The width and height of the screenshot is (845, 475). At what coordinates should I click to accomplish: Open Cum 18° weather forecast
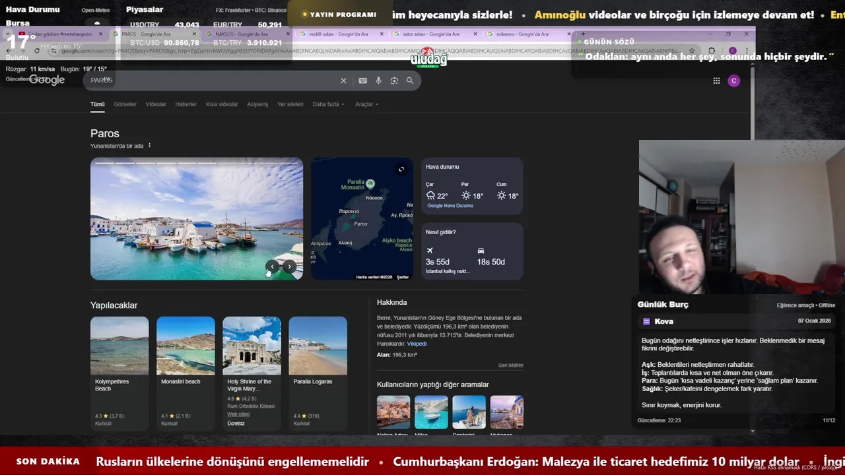(507, 192)
